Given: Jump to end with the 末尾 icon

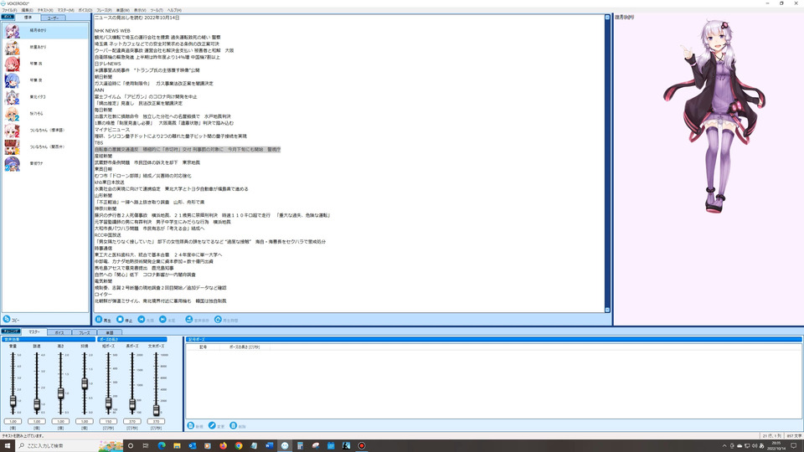Looking at the screenshot, I should click(x=162, y=319).
